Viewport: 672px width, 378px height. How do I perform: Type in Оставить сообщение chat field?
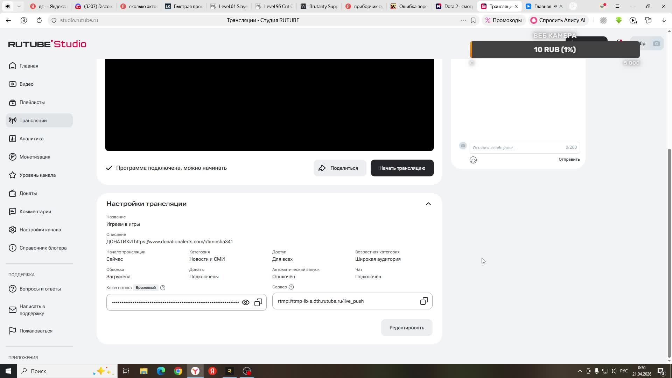pyautogui.click(x=518, y=148)
